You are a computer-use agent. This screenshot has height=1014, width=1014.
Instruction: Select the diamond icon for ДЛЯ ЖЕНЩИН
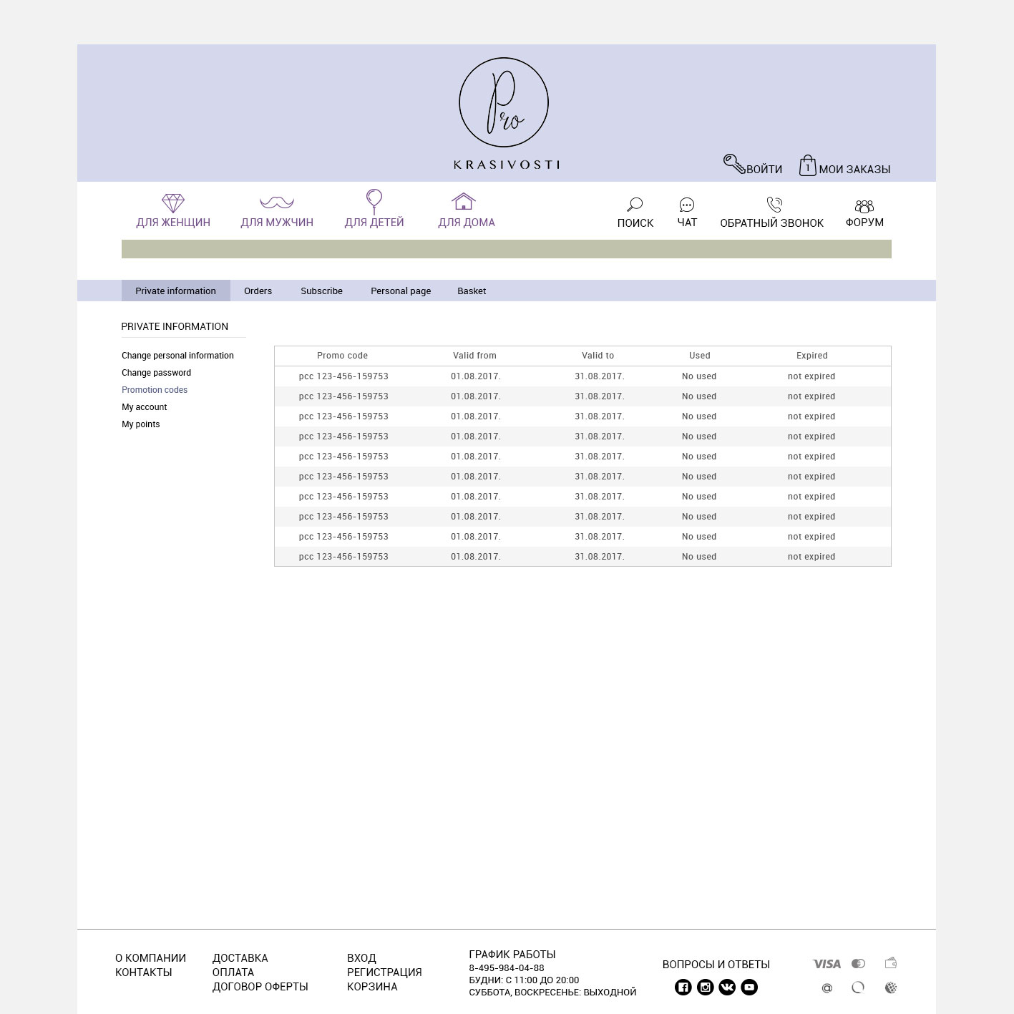173,203
